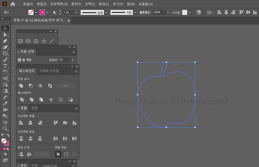The height and width of the screenshot is (167, 259).
Task: Switch to 변형 tab
Action: [x=34, y=108]
